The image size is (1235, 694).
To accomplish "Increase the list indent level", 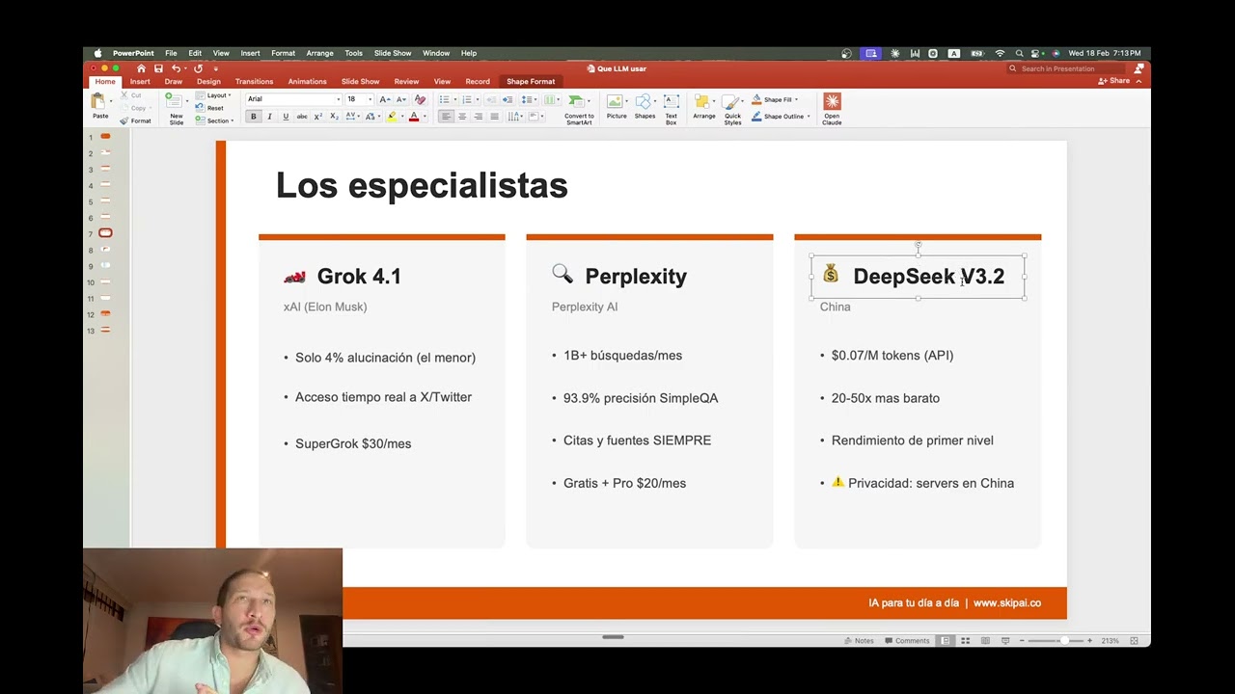I will coord(508,100).
